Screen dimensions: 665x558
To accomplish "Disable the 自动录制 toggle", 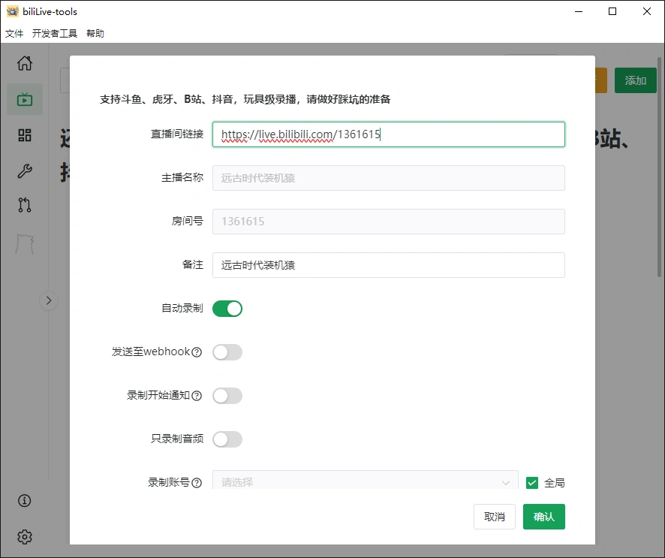I will (x=227, y=309).
